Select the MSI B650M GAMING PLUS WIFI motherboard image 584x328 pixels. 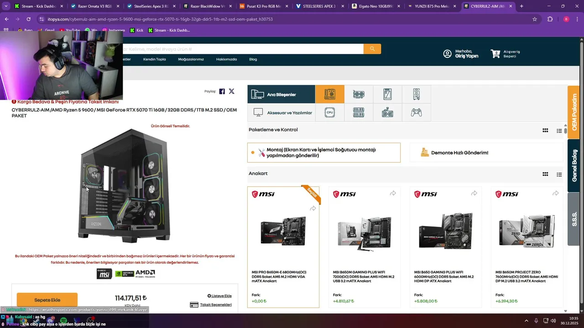[x=364, y=232]
